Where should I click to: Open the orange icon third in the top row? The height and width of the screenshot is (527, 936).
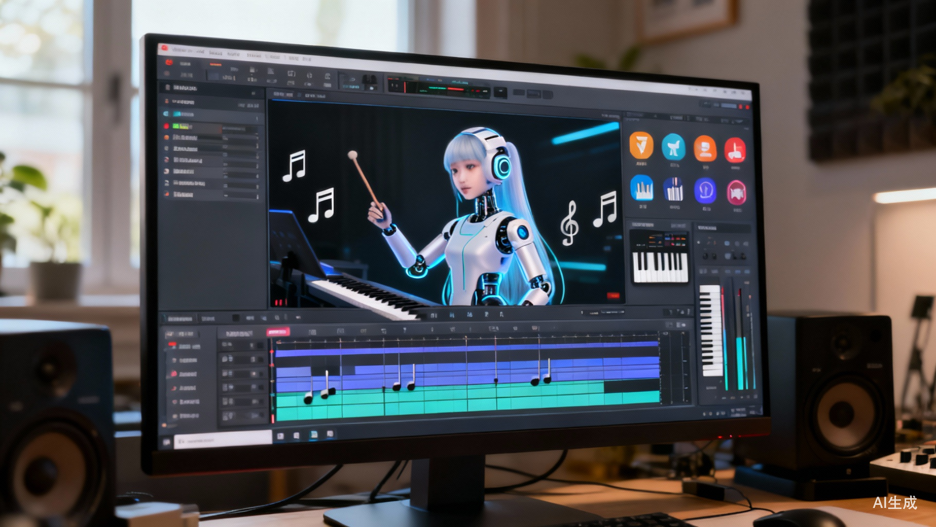[705, 148]
